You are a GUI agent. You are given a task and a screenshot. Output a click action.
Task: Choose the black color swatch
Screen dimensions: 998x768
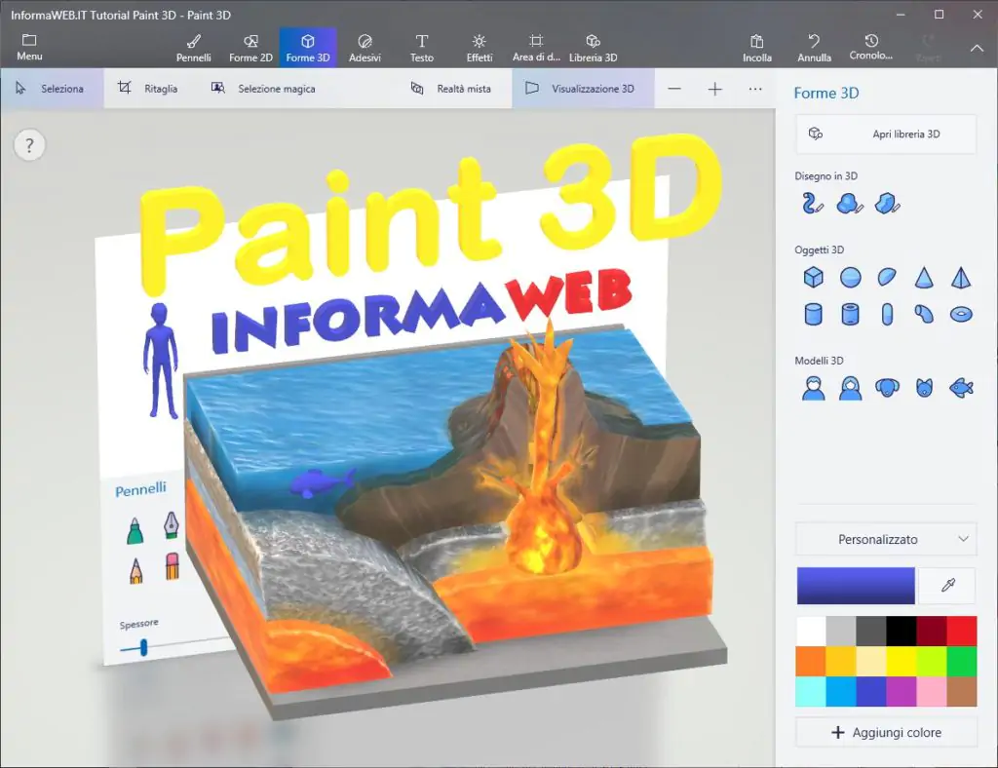pos(902,631)
